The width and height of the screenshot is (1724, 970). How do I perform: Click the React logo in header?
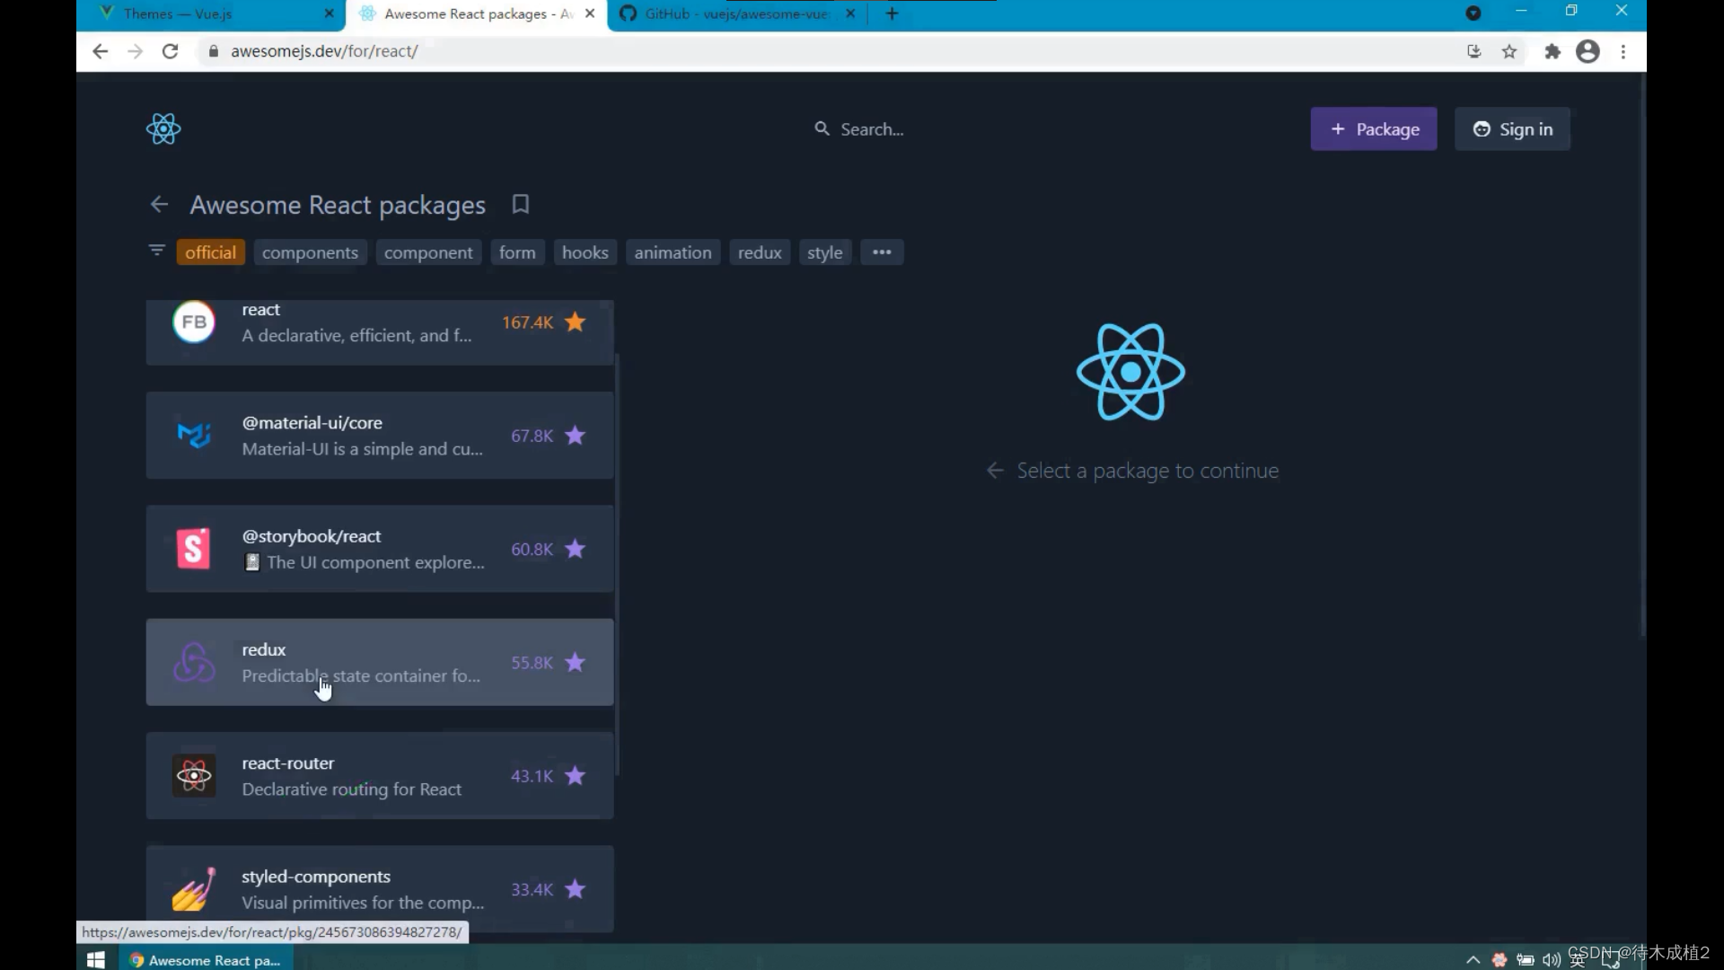[x=163, y=129]
